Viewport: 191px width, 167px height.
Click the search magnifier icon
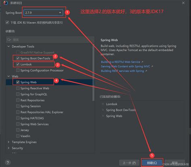coord(9,40)
